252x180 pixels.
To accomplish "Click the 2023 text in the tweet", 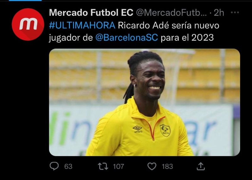I will click(203, 38).
